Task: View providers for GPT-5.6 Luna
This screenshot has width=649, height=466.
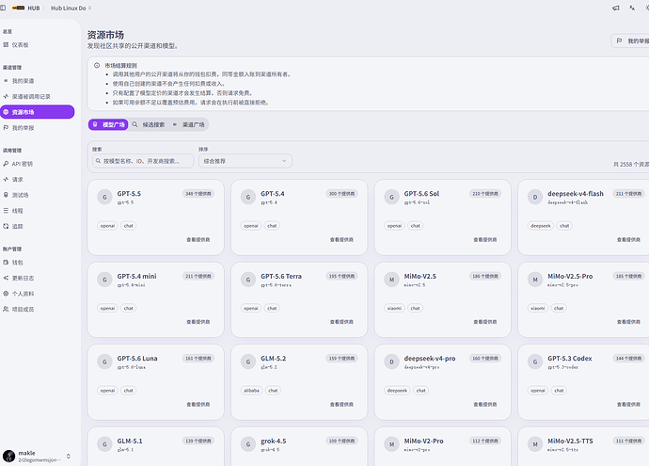Action: 198,404
